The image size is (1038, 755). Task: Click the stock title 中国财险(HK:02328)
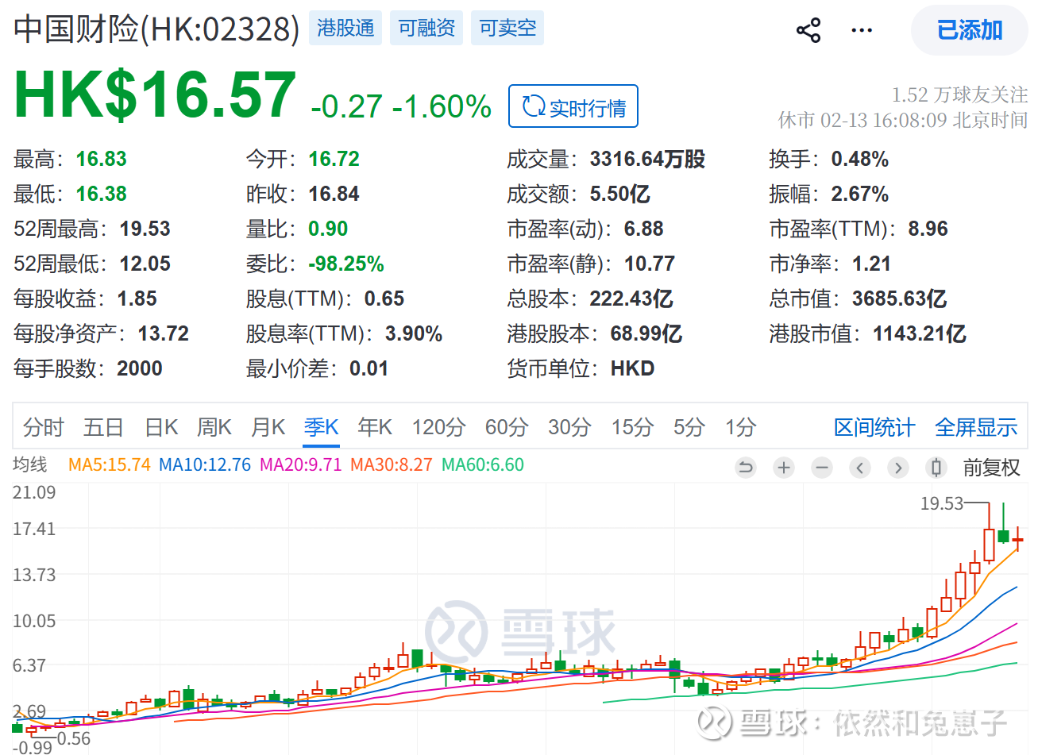(156, 29)
